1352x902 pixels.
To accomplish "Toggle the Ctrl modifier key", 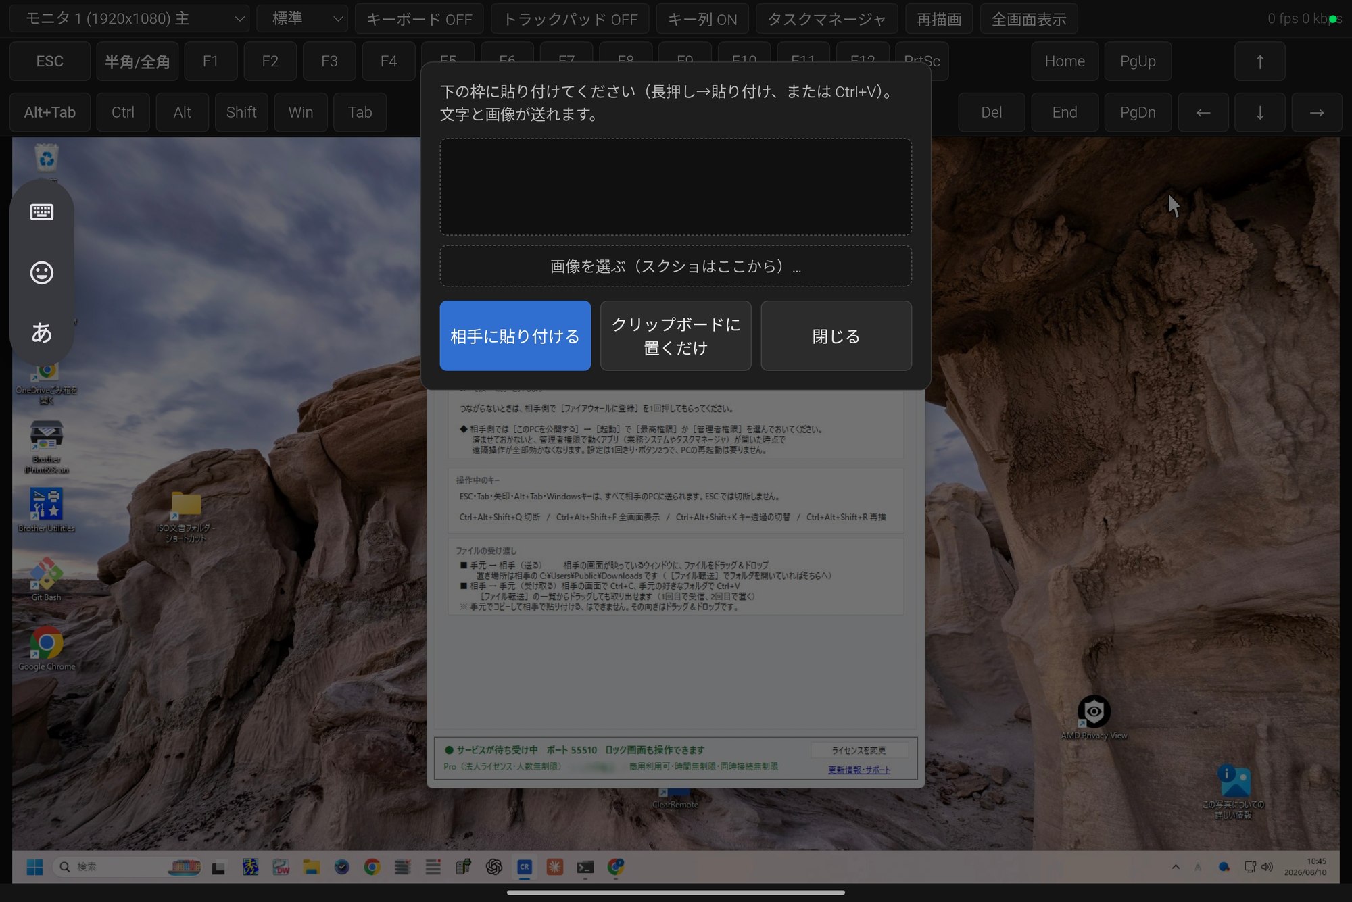I will click(x=123, y=112).
